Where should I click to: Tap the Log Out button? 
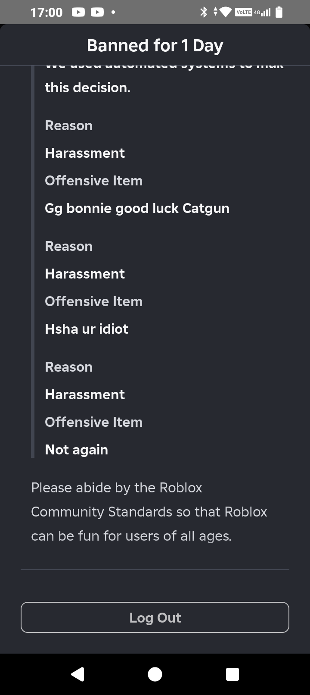pos(155,617)
